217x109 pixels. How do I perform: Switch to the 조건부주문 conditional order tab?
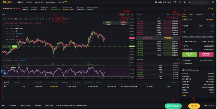pos(199,14)
